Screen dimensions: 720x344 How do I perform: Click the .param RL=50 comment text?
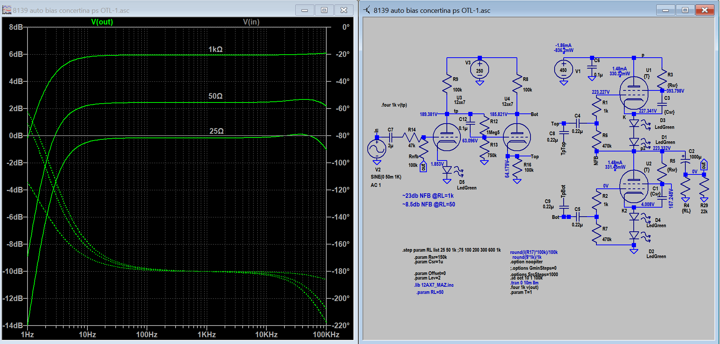pos(430,292)
